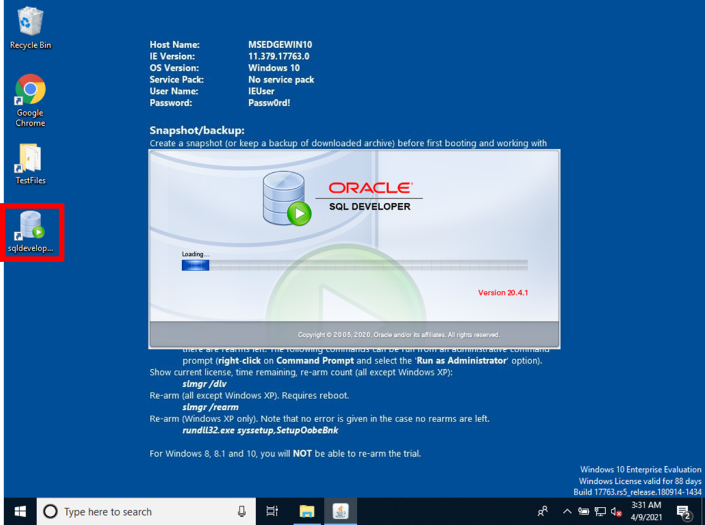Select the sqldeveloper desktop shortcut
705x525 pixels.
tap(30, 231)
